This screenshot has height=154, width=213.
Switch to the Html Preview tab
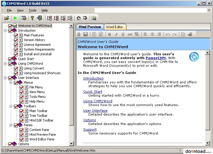pos(90,27)
